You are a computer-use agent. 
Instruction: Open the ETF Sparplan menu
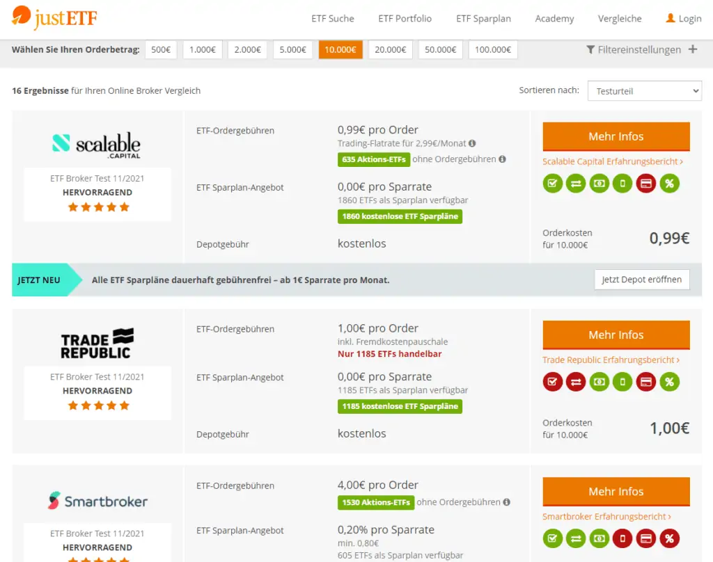(x=483, y=19)
